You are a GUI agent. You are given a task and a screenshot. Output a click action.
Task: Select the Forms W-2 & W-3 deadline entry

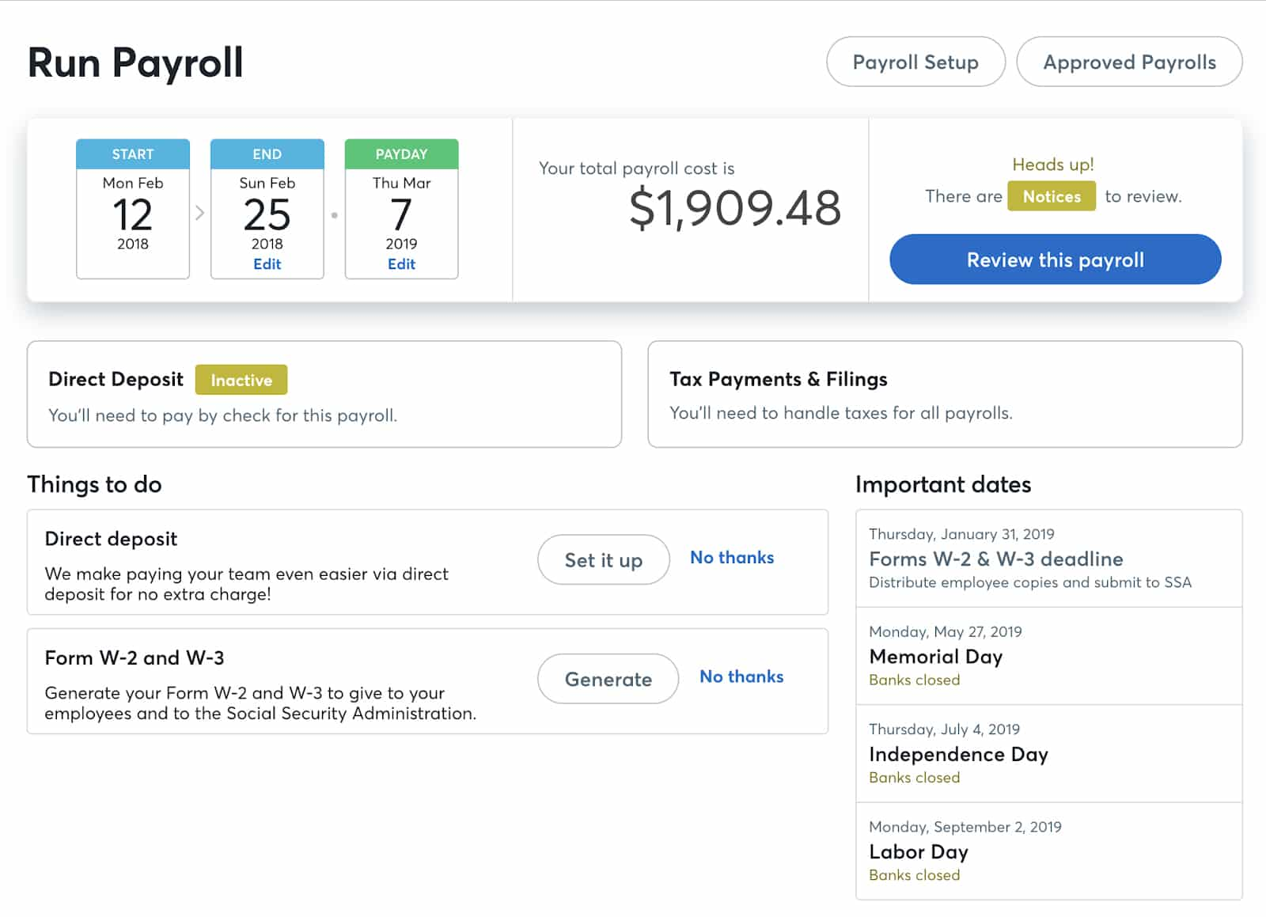(995, 558)
